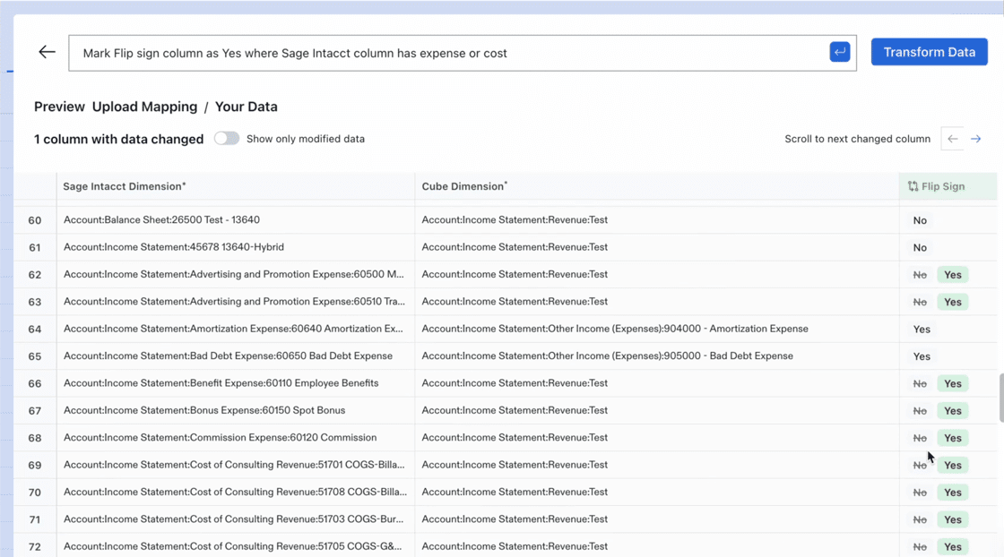The height and width of the screenshot is (557, 1004).
Task: Open Upload Mapping breadcrumb
Action: [x=144, y=107]
